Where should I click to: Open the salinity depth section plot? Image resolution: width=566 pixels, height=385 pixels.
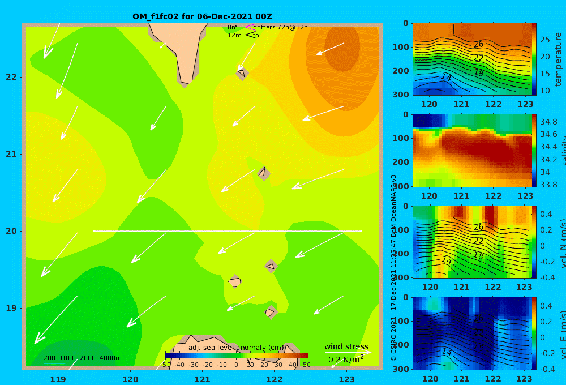(472, 151)
